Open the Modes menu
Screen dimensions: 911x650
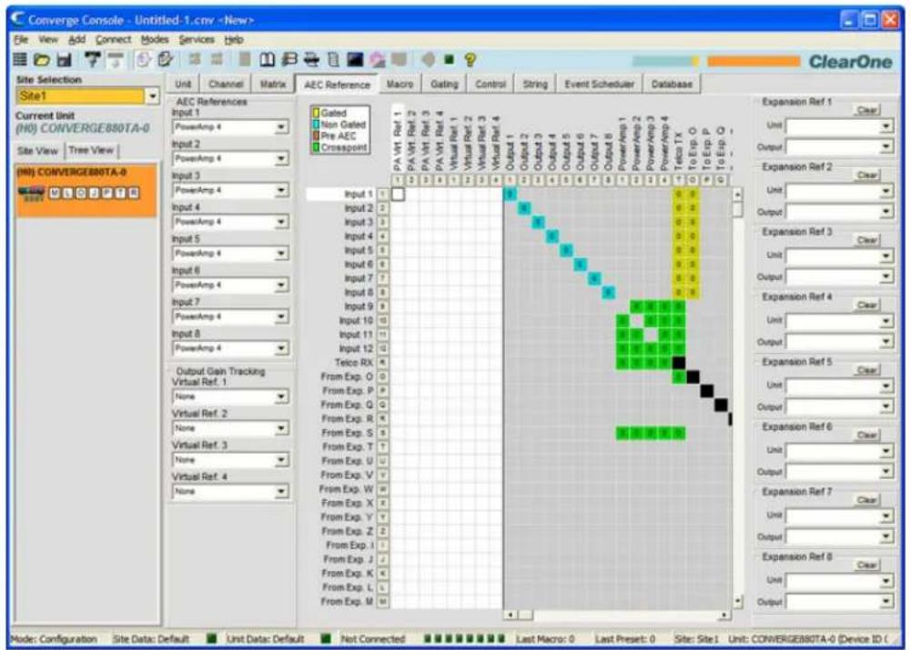[x=155, y=39]
